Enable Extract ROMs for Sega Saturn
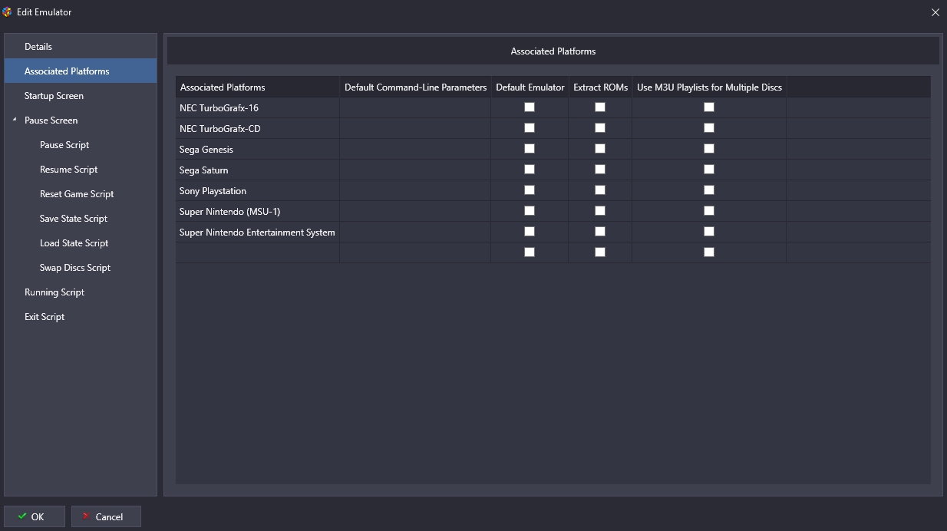 pyautogui.click(x=600, y=170)
